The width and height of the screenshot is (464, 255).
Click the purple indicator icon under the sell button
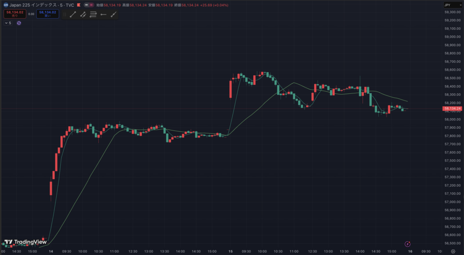click(19, 23)
